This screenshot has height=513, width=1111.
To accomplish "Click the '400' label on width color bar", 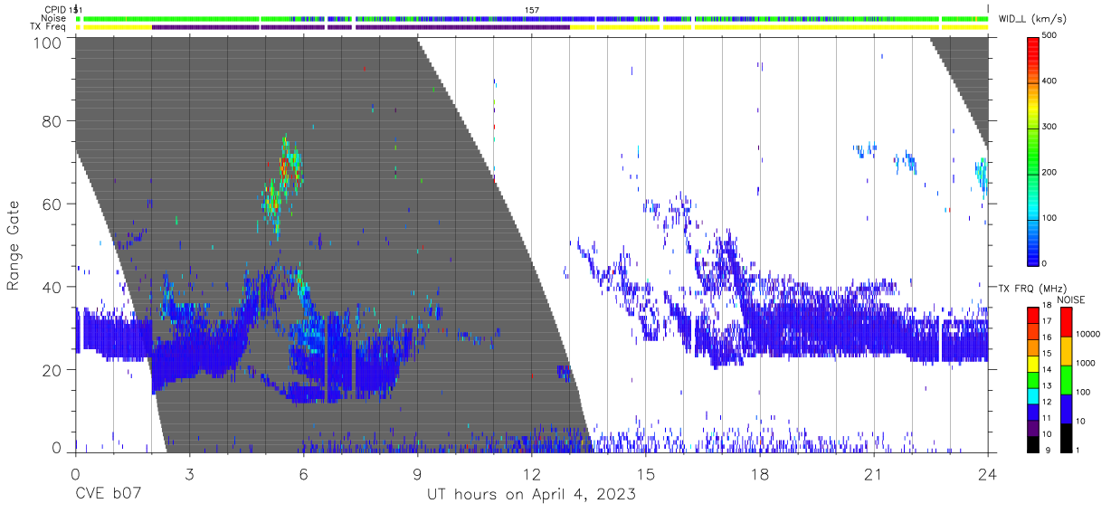I will tap(1050, 81).
